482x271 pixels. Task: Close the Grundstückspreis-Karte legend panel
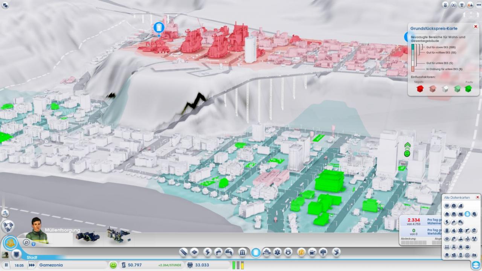(476, 27)
